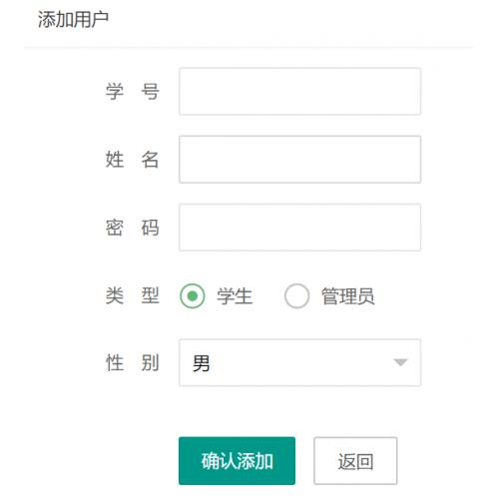Image resolution: width=499 pixels, height=499 pixels.
Task: Submit with the 确认添加 button
Action: (237, 461)
